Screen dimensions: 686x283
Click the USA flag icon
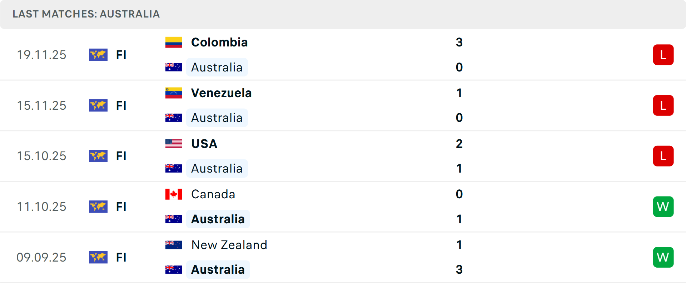[174, 144]
